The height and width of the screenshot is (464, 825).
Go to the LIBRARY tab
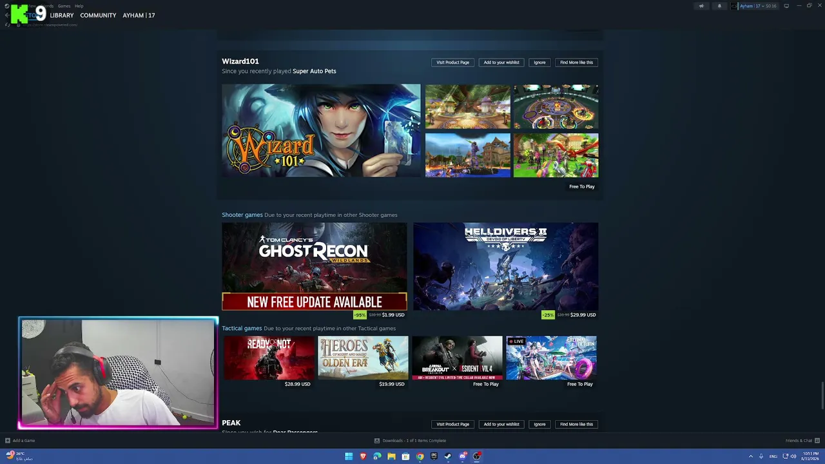click(x=62, y=15)
